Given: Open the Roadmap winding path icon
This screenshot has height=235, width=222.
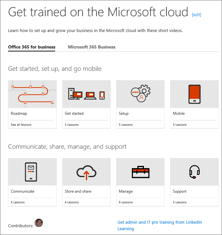Looking at the screenshot, I should pos(32,94).
